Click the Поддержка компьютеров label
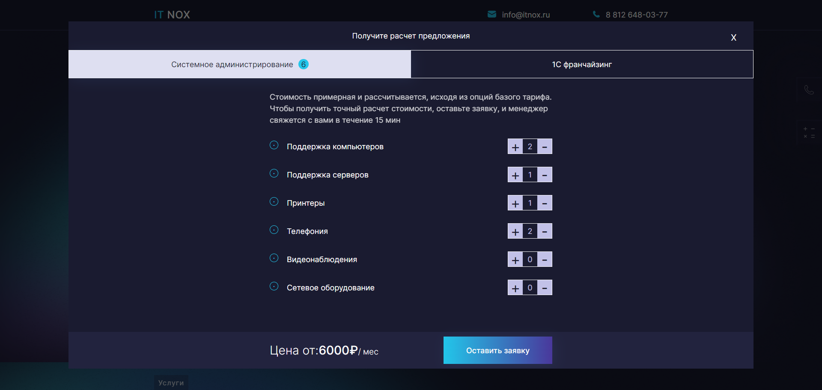This screenshot has height=390, width=822. tap(335, 147)
